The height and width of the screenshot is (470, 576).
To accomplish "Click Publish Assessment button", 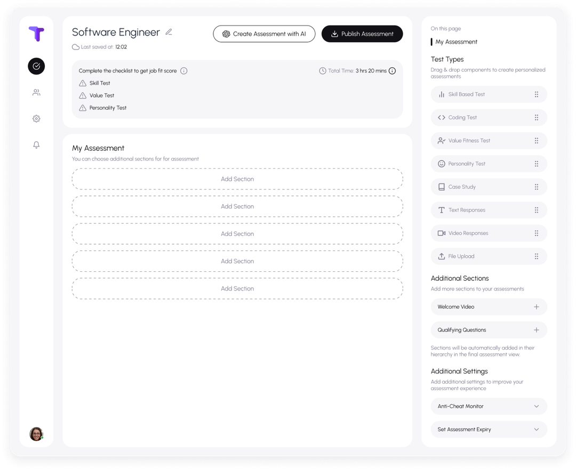I will pyautogui.click(x=362, y=34).
